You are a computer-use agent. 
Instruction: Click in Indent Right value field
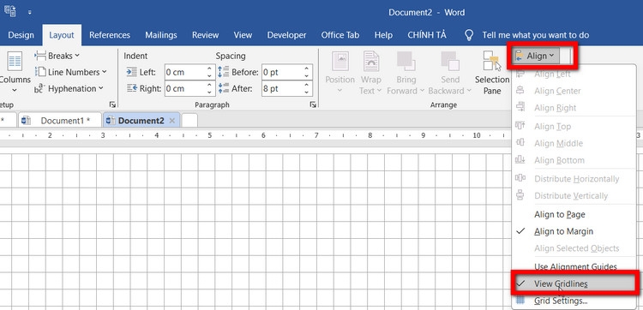pyautogui.click(x=185, y=88)
